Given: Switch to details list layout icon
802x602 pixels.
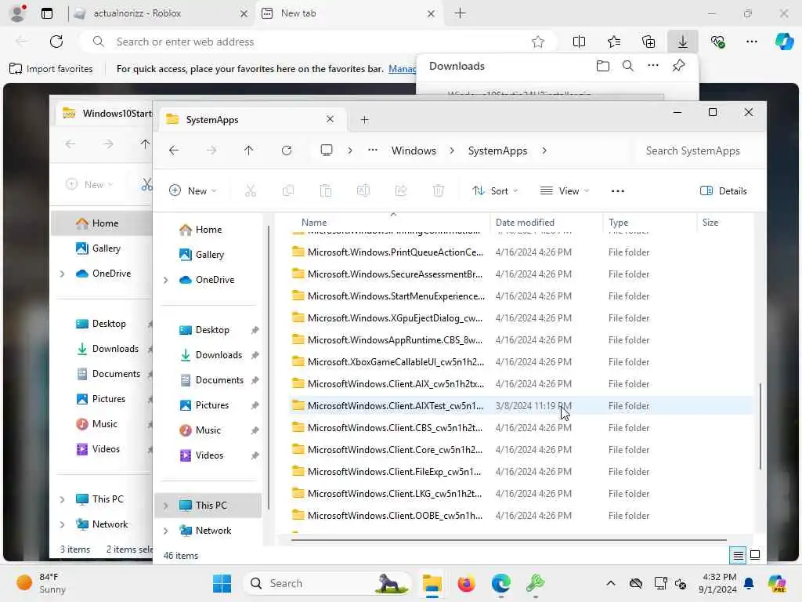Looking at the screenshot, I should pyautogui.click(x=738, y=555).
